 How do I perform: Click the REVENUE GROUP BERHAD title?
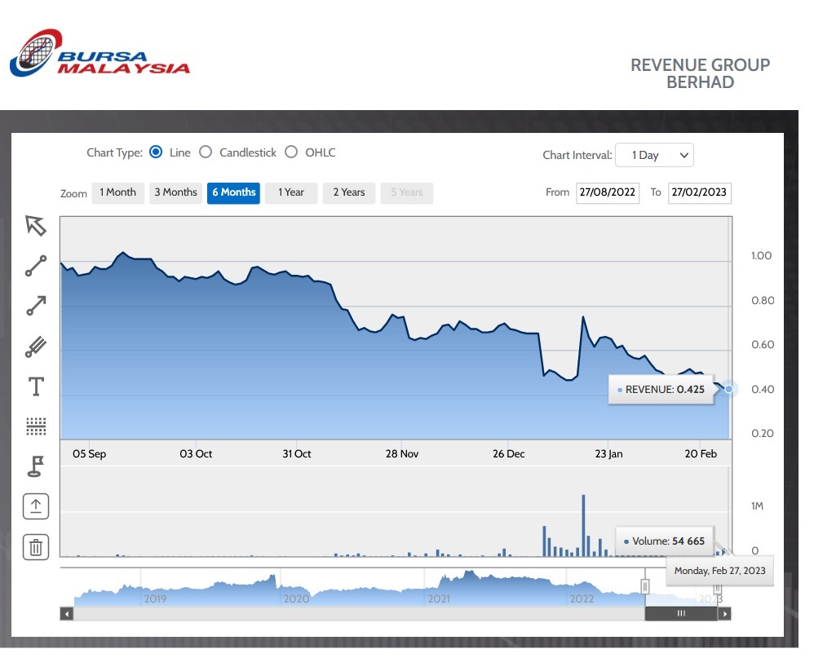point(701,73)
